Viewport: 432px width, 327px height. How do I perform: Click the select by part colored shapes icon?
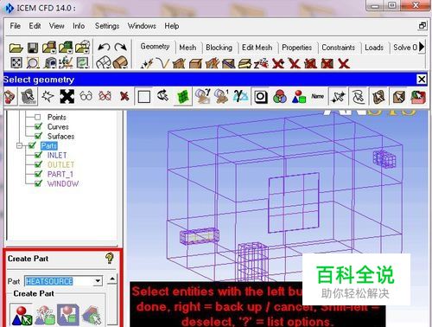(299, 96)
